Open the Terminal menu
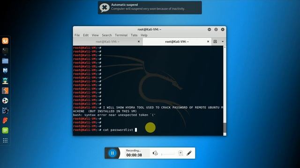This screenshot has width=300, height=168. coord(121,35)
